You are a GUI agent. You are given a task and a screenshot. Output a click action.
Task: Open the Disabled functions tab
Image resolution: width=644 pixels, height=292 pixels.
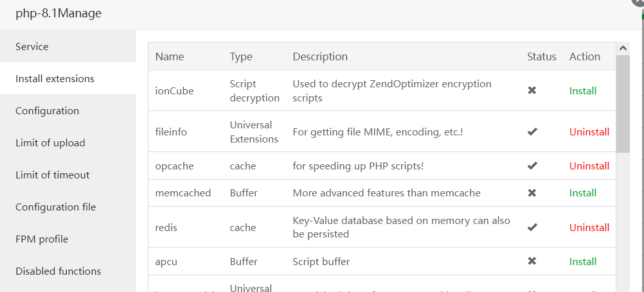[x=58, y=271]
